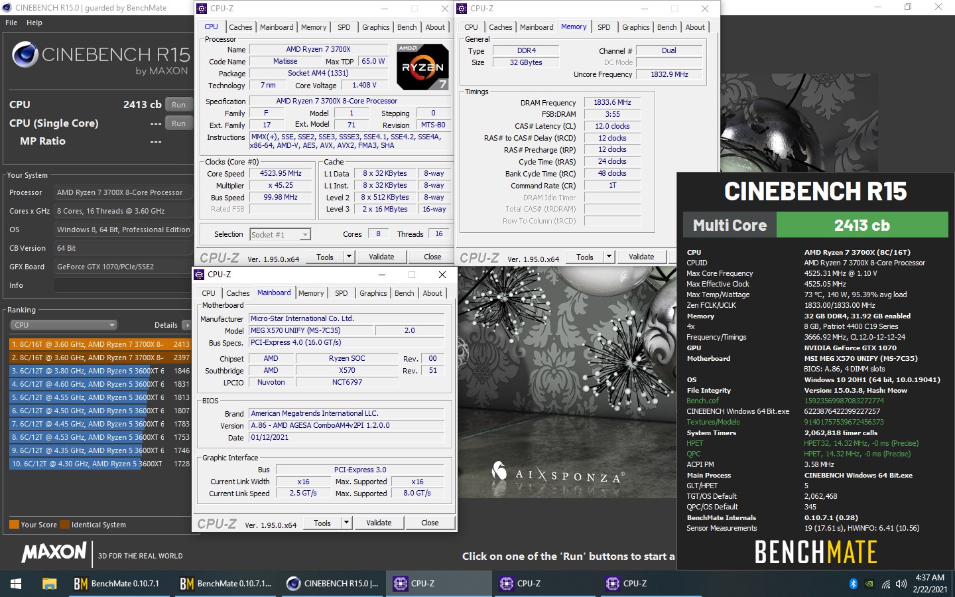The image size is (955, 597).
Task: Click the Cinebench R15 logo sphere icon
Action: click(25, 55)
